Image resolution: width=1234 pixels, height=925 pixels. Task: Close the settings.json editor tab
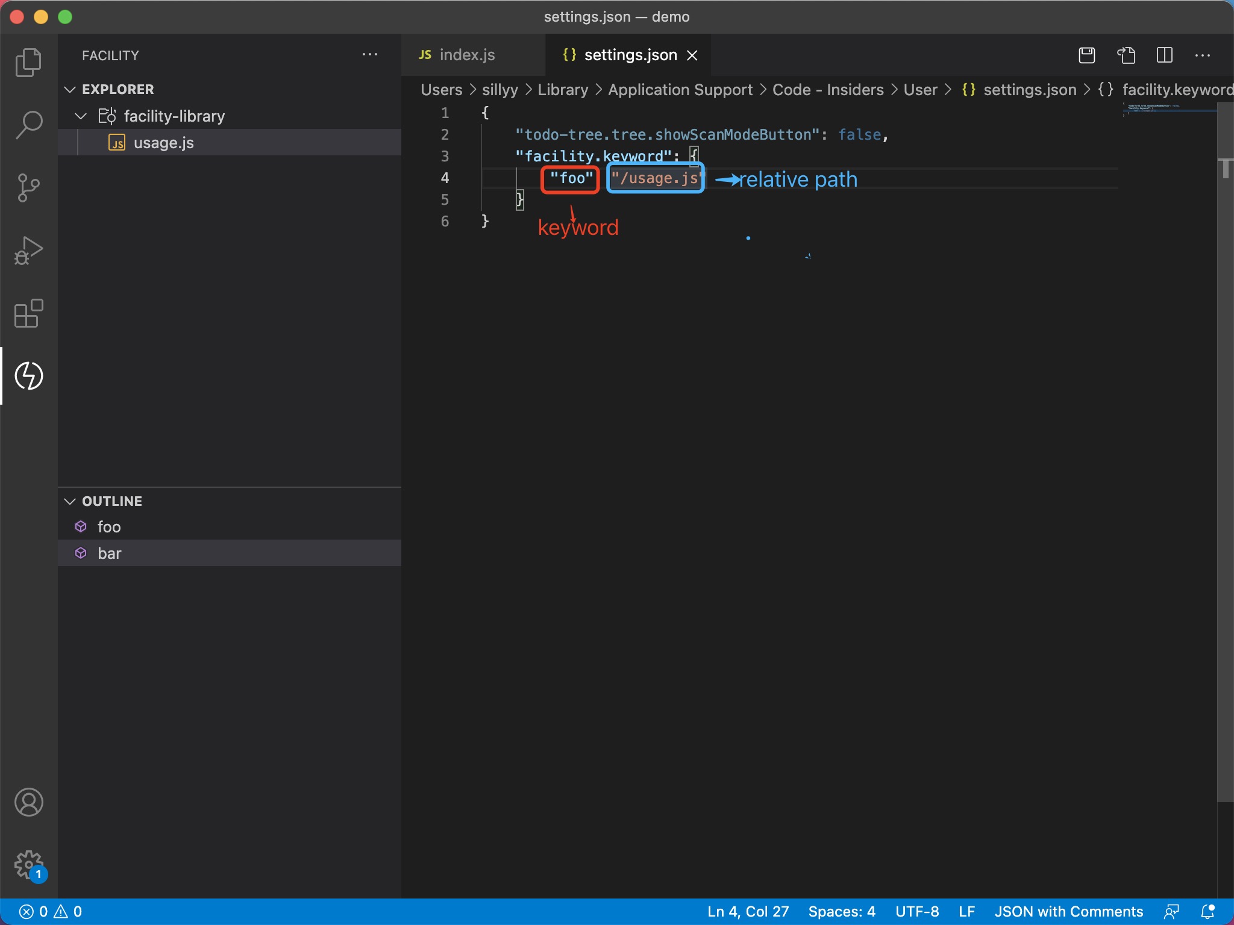693,54
